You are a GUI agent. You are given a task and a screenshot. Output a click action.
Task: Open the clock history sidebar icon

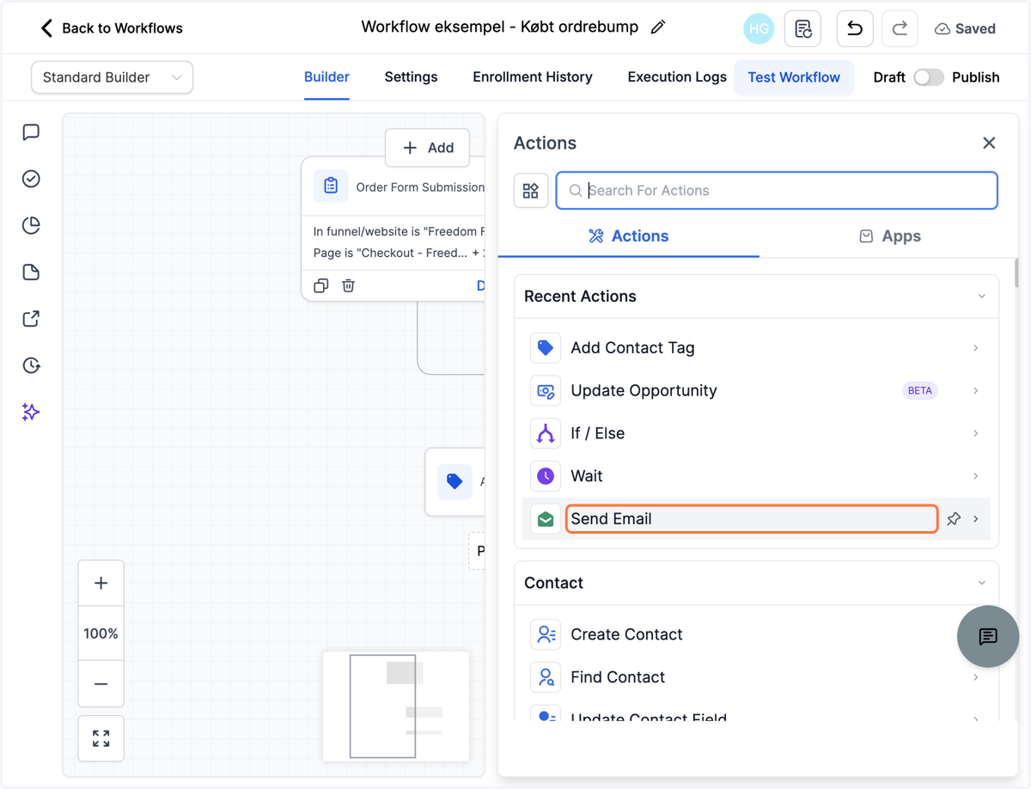pos(31,365)
